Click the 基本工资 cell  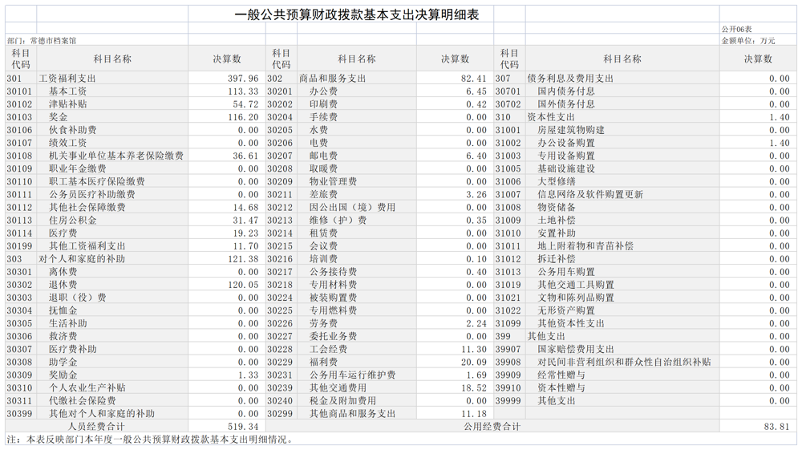68,91
